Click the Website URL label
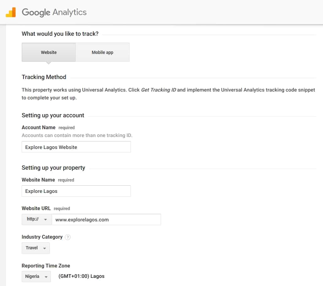 pyautogui.click(x=36, y=209)
